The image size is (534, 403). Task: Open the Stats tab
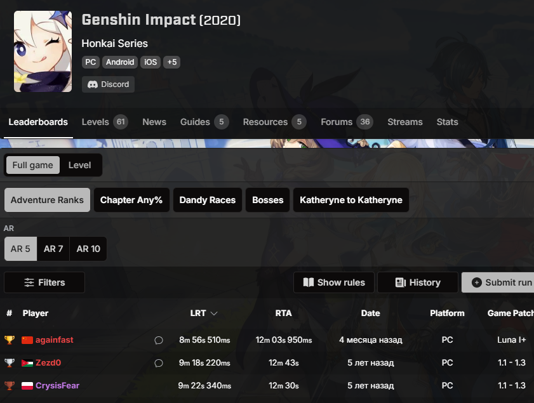click(447, 122)
